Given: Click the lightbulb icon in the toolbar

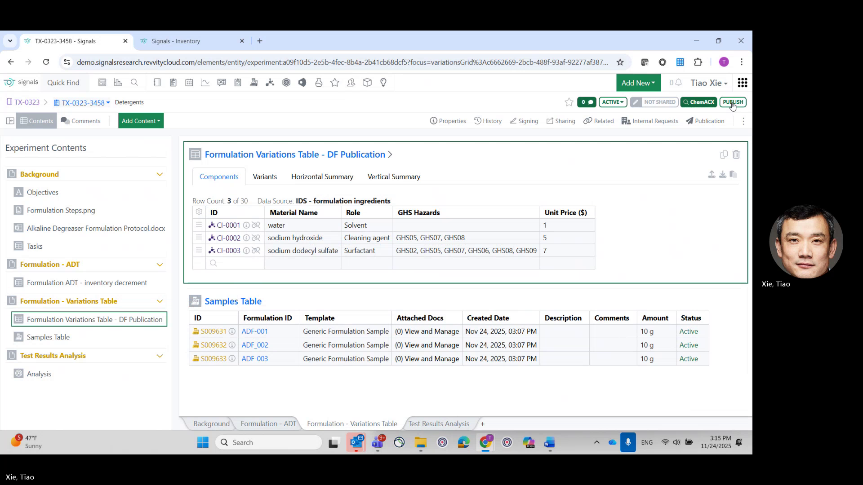Looking at the screenshot, I should coord(383,82).
